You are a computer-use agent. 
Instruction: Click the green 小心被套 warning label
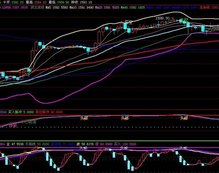29,122
